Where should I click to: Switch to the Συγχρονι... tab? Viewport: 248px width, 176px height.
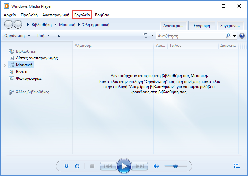click(x=230, y=26)
